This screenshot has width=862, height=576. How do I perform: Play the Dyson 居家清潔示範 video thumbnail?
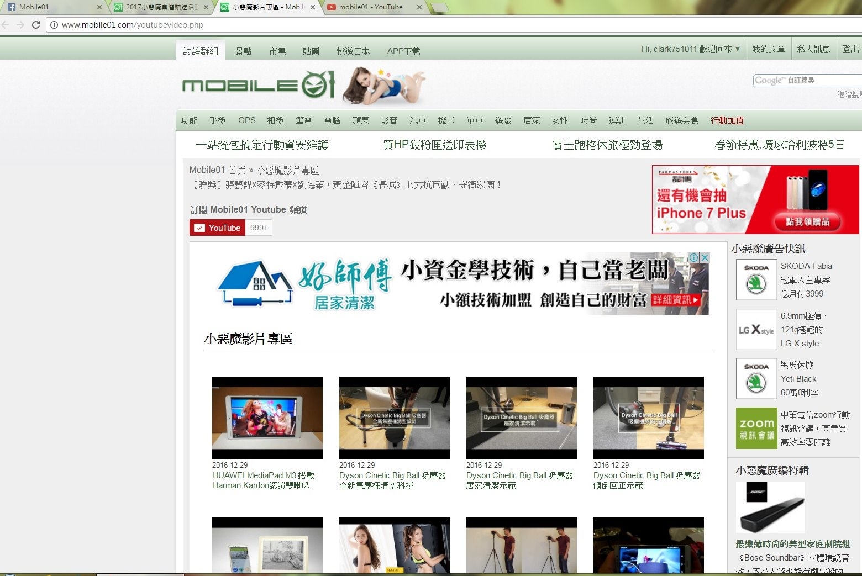point(522,418)
